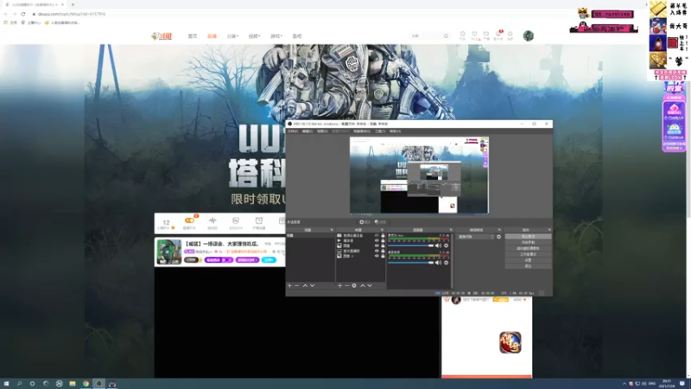The image size is (691, 389).
Task: Toggle visibility of the first image source
Action: 377,246
